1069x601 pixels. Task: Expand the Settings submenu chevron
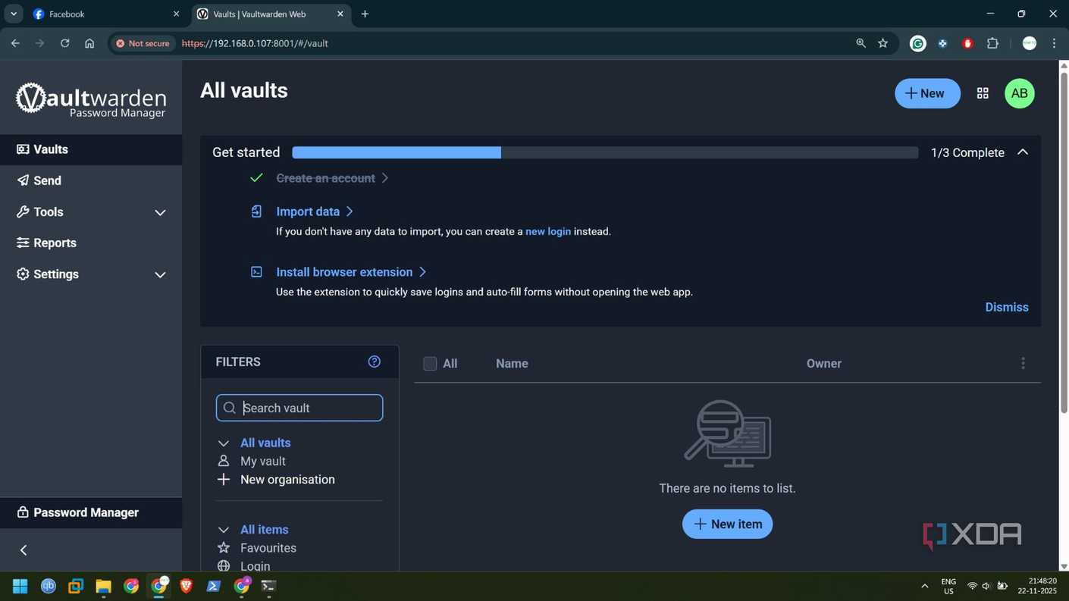tap(160, 274)
